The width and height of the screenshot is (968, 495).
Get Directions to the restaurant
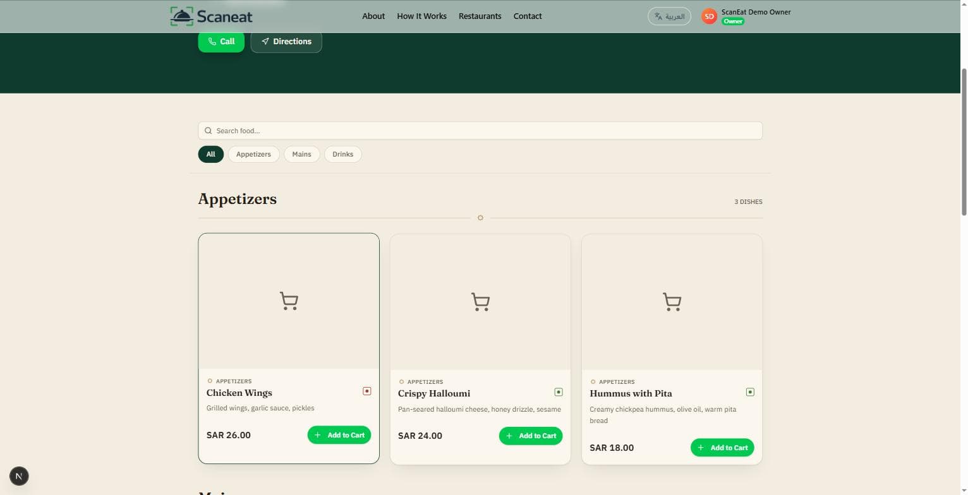point(286,42)
